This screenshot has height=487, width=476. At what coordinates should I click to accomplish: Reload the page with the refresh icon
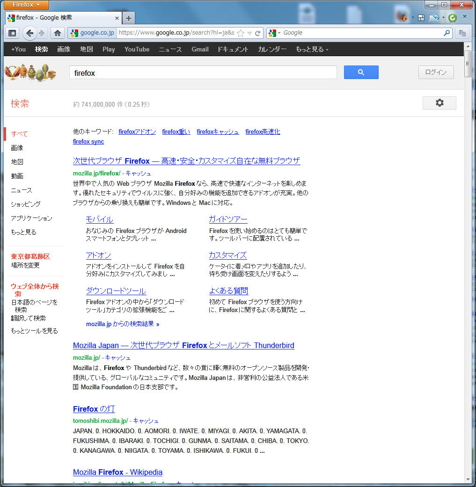[257, 33]
